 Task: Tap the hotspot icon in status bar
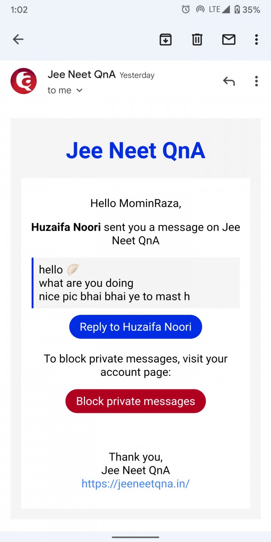200,9
